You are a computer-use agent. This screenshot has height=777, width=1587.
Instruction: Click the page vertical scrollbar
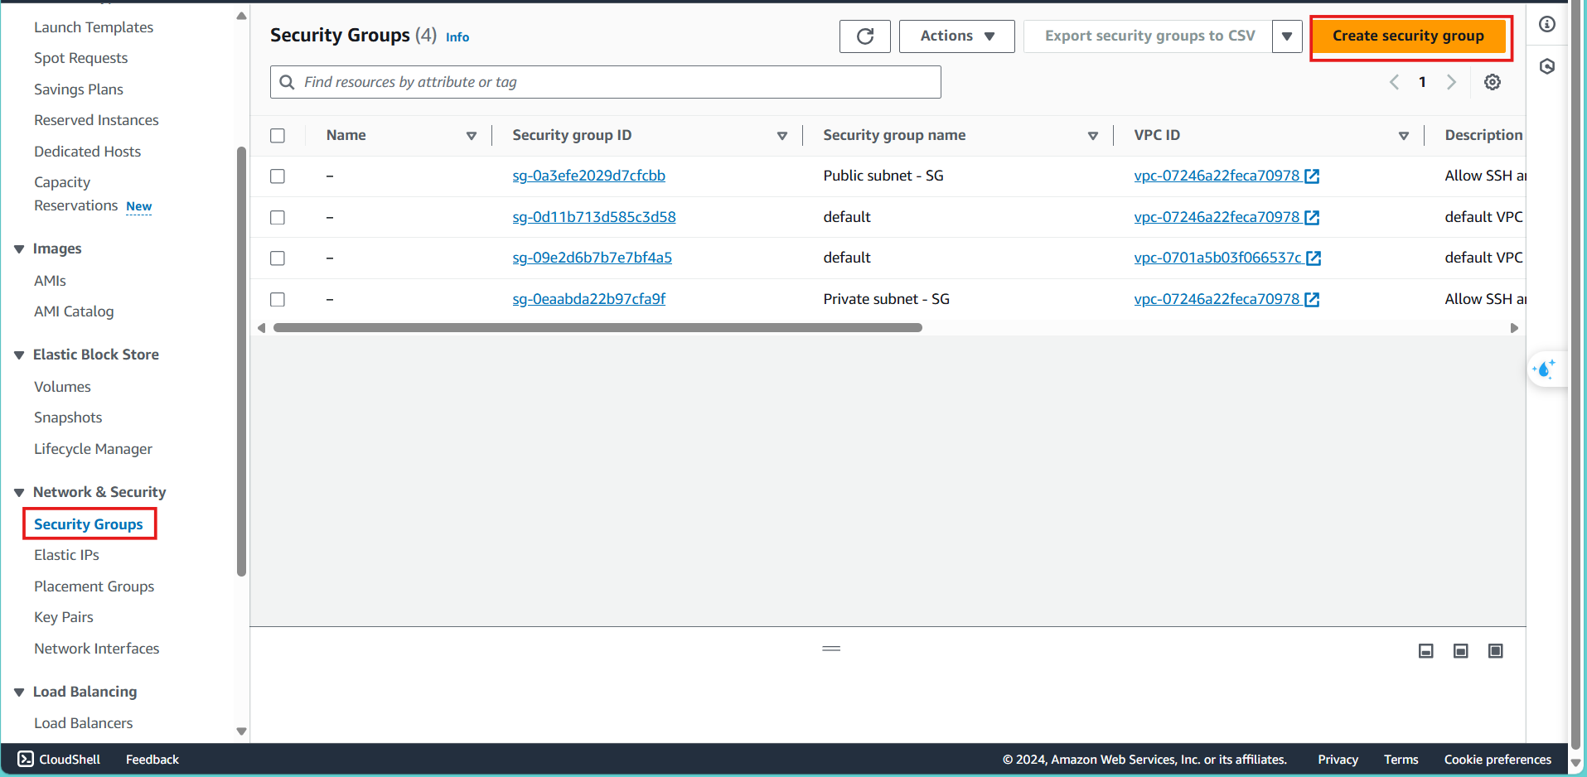tap(1575, 373)
